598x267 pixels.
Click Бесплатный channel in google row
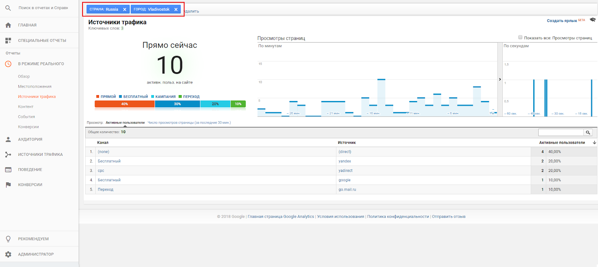pos(109,180)
